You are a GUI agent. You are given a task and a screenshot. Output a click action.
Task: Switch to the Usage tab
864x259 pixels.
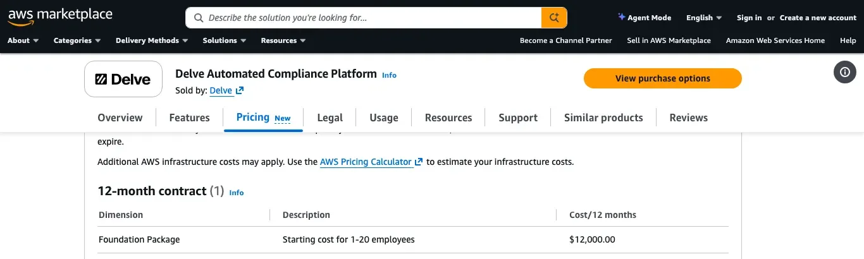pyautogui.click(x=384, y=117)
